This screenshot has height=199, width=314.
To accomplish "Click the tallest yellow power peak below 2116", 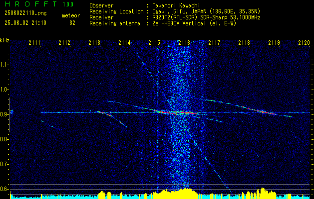I will coord(186,193).
